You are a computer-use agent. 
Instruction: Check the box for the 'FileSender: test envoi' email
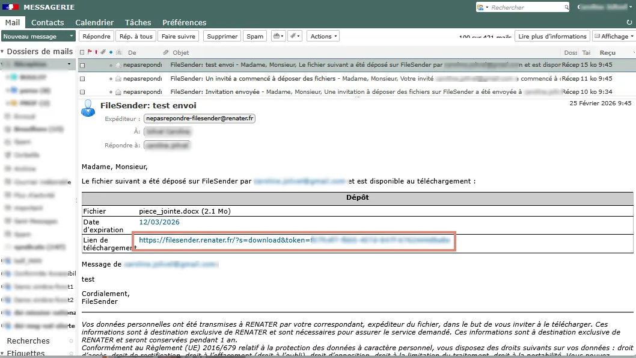[x=82, y=66]
